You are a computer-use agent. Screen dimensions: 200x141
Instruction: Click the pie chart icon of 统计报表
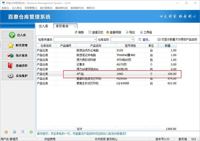point(10,55)
